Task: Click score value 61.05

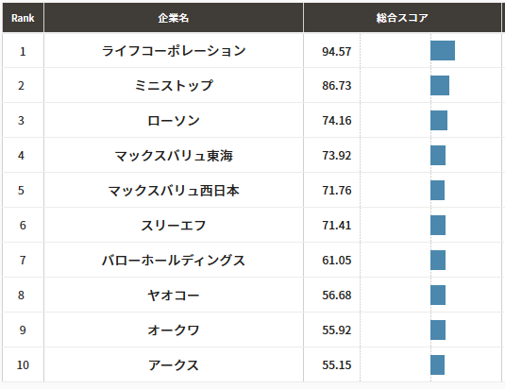Action: pyautogui.click(x=337, y=261)
